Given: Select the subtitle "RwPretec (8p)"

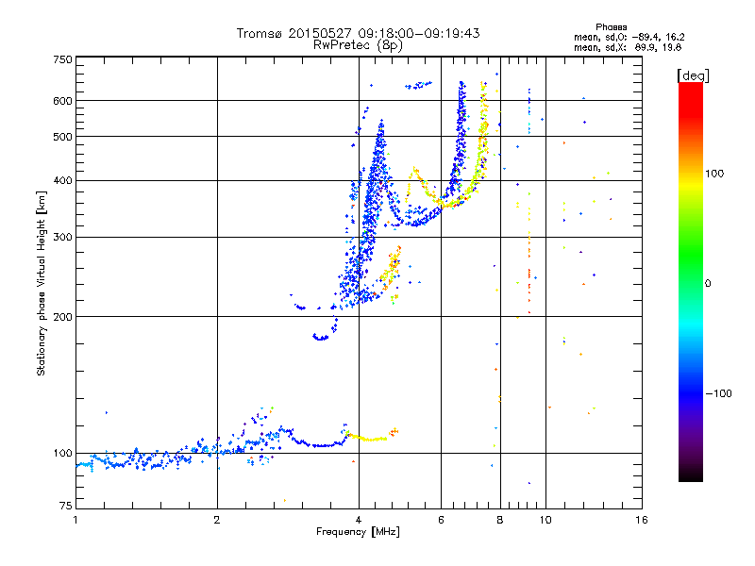Looking at the screenshot, I should click(x=358, y=44).
